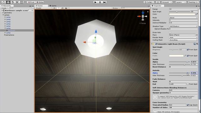Screen dimensions: 201x113
Task: Select the Hand tool in toolbar
Action: [x=3, y=2]
